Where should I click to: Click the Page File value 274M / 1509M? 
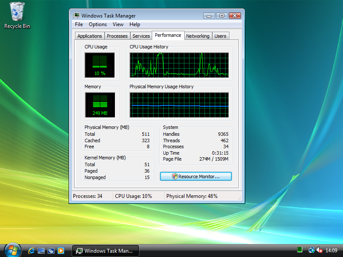click(x=214, y=159)
